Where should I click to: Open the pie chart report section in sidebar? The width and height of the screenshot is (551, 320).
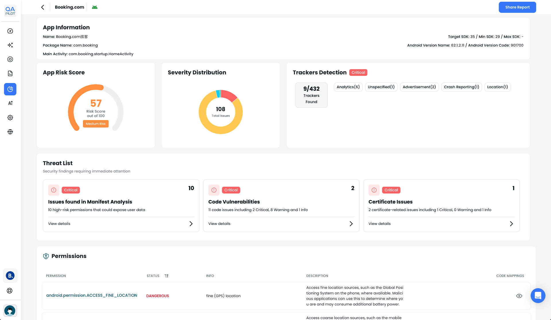click(10, 89)
